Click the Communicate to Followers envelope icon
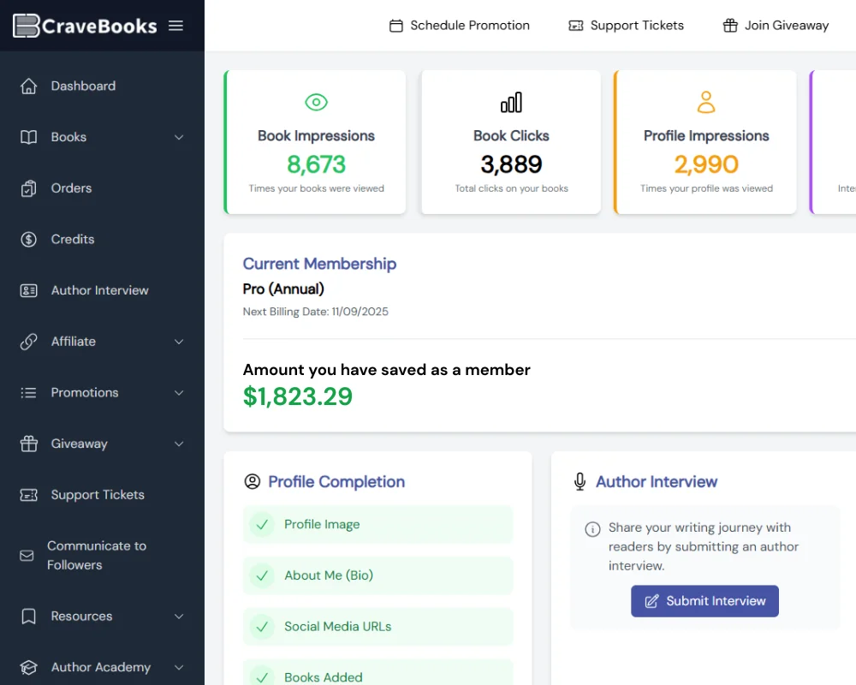 (27, 556)
